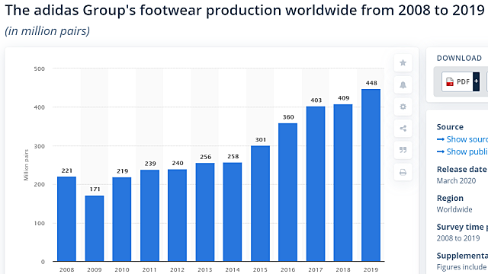The height and width of the screenshot is (274, 488).
Task: Click the 'Release date' label
Action: (x=461, y=169)
